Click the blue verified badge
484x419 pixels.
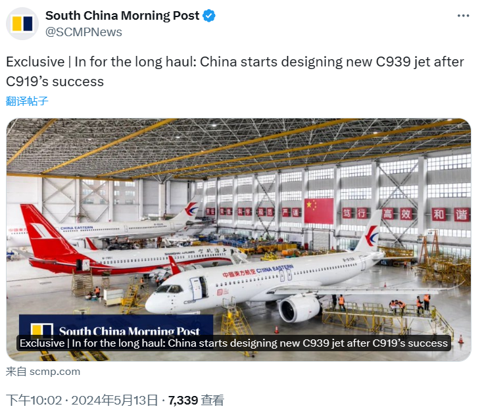click(209, 15)
